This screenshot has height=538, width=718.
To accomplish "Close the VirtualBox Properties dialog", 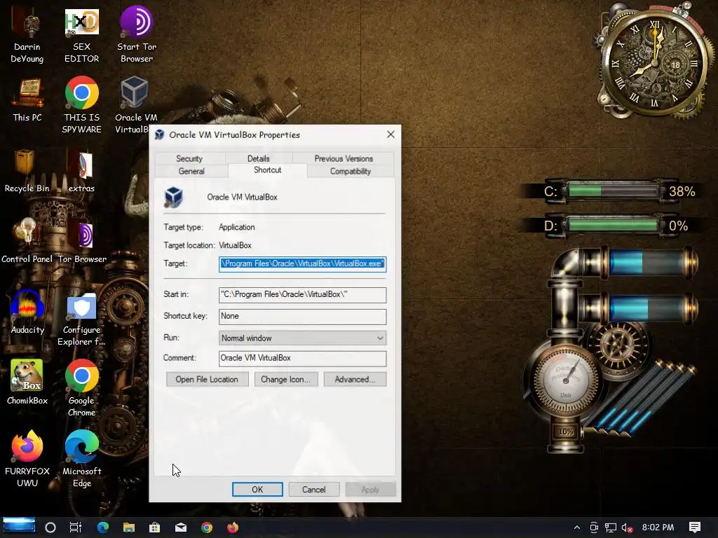I will click(391, 134).
